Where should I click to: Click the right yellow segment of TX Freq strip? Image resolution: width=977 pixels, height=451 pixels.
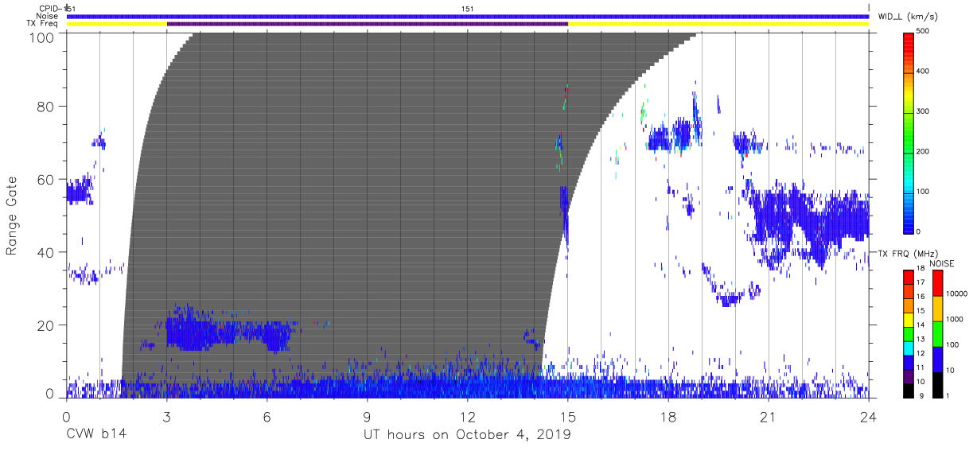(718, 24)
